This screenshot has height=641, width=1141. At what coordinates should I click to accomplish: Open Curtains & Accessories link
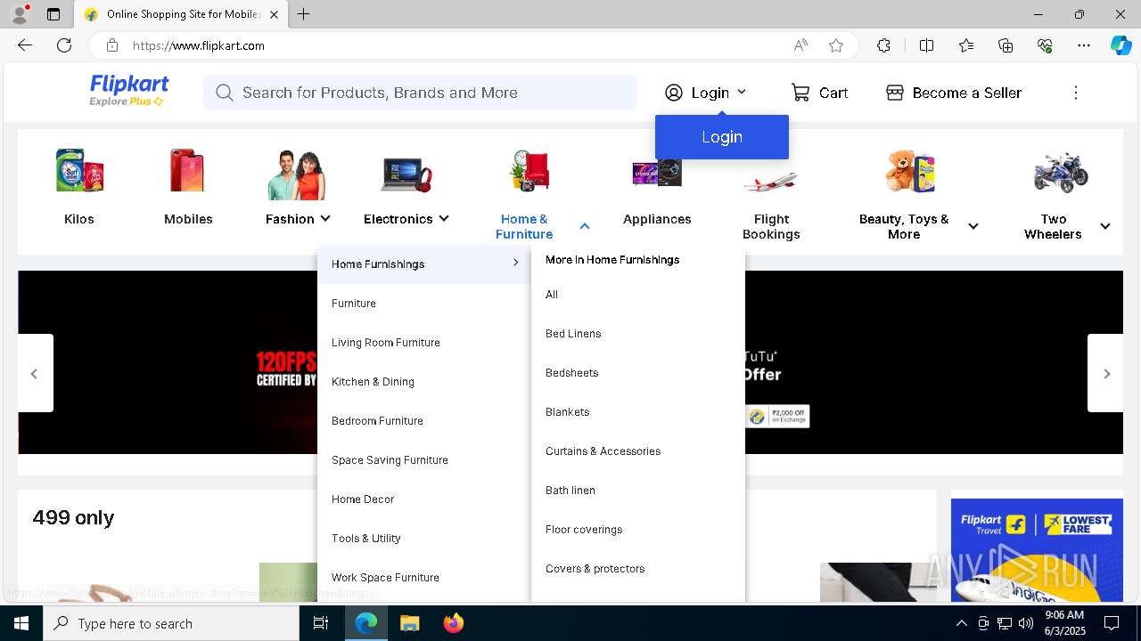click(603, 451)
